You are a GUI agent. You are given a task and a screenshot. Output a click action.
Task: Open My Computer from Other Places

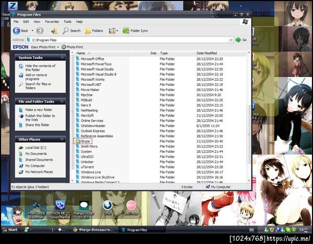tap(35, 165)
